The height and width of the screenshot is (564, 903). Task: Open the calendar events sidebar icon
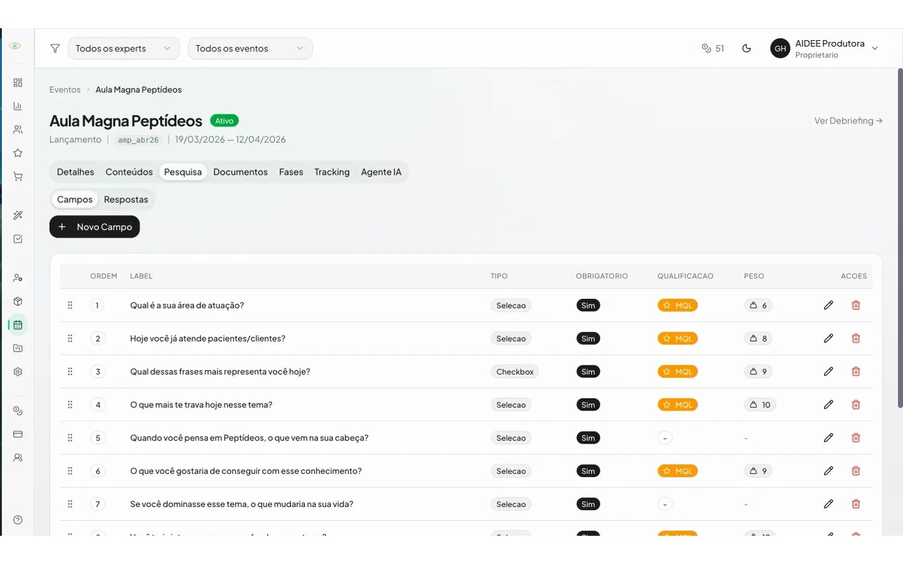pyautogui.click(x=18, y=325)
